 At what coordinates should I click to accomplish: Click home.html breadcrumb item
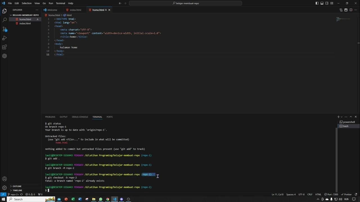pyautogui.click(x=53, y=15)
